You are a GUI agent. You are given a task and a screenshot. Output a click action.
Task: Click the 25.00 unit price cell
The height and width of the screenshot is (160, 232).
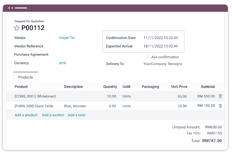point(182,106)
